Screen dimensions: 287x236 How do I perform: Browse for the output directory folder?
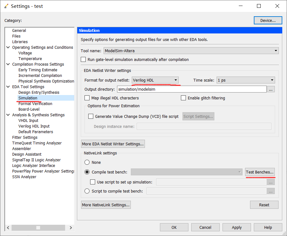pos(271,89)
